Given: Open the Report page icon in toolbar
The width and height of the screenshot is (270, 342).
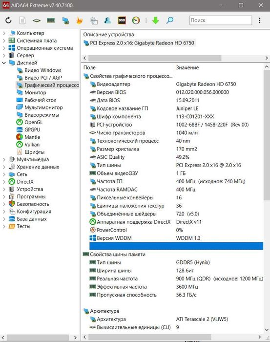Looking at the screenshot, I should (x=22, y=21).
